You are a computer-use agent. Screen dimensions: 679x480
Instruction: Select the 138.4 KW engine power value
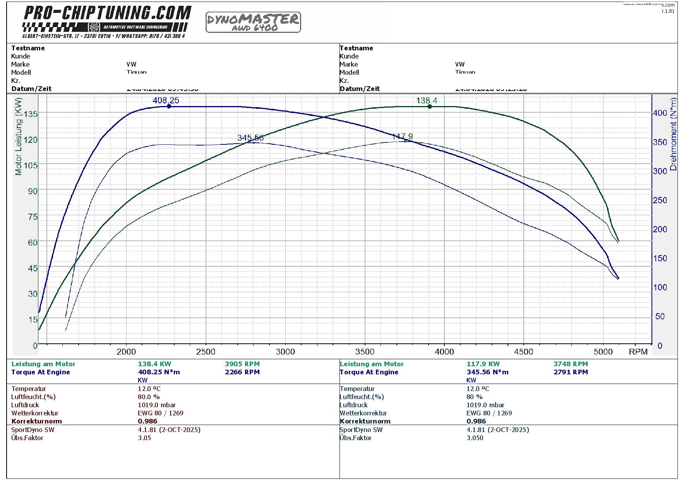[154, 364]
